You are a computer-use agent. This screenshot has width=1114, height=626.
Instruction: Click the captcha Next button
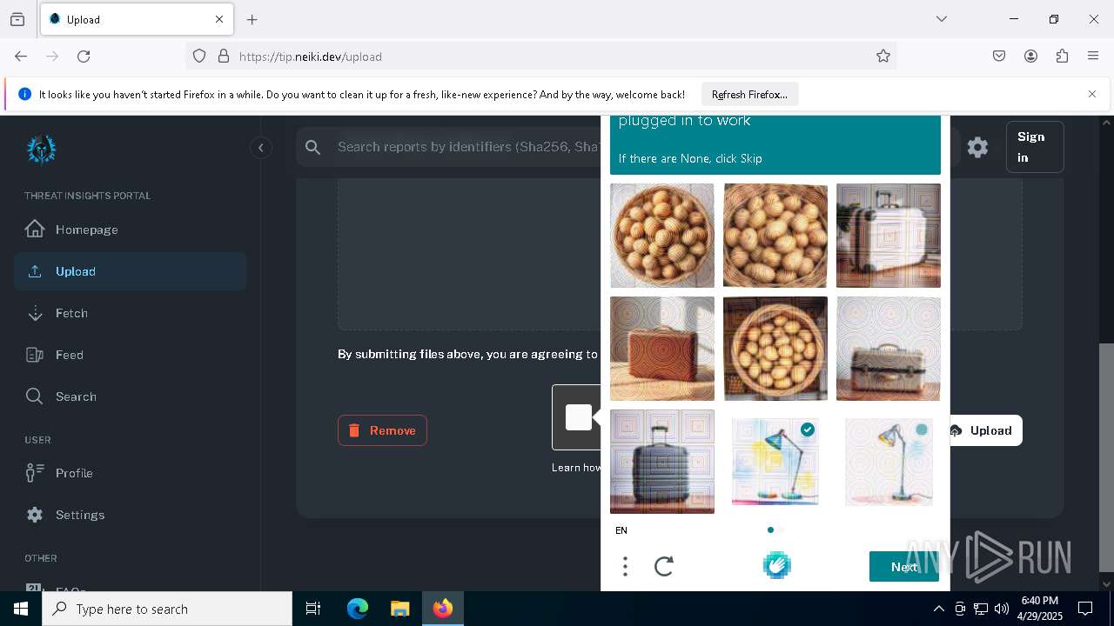[904, 567]
